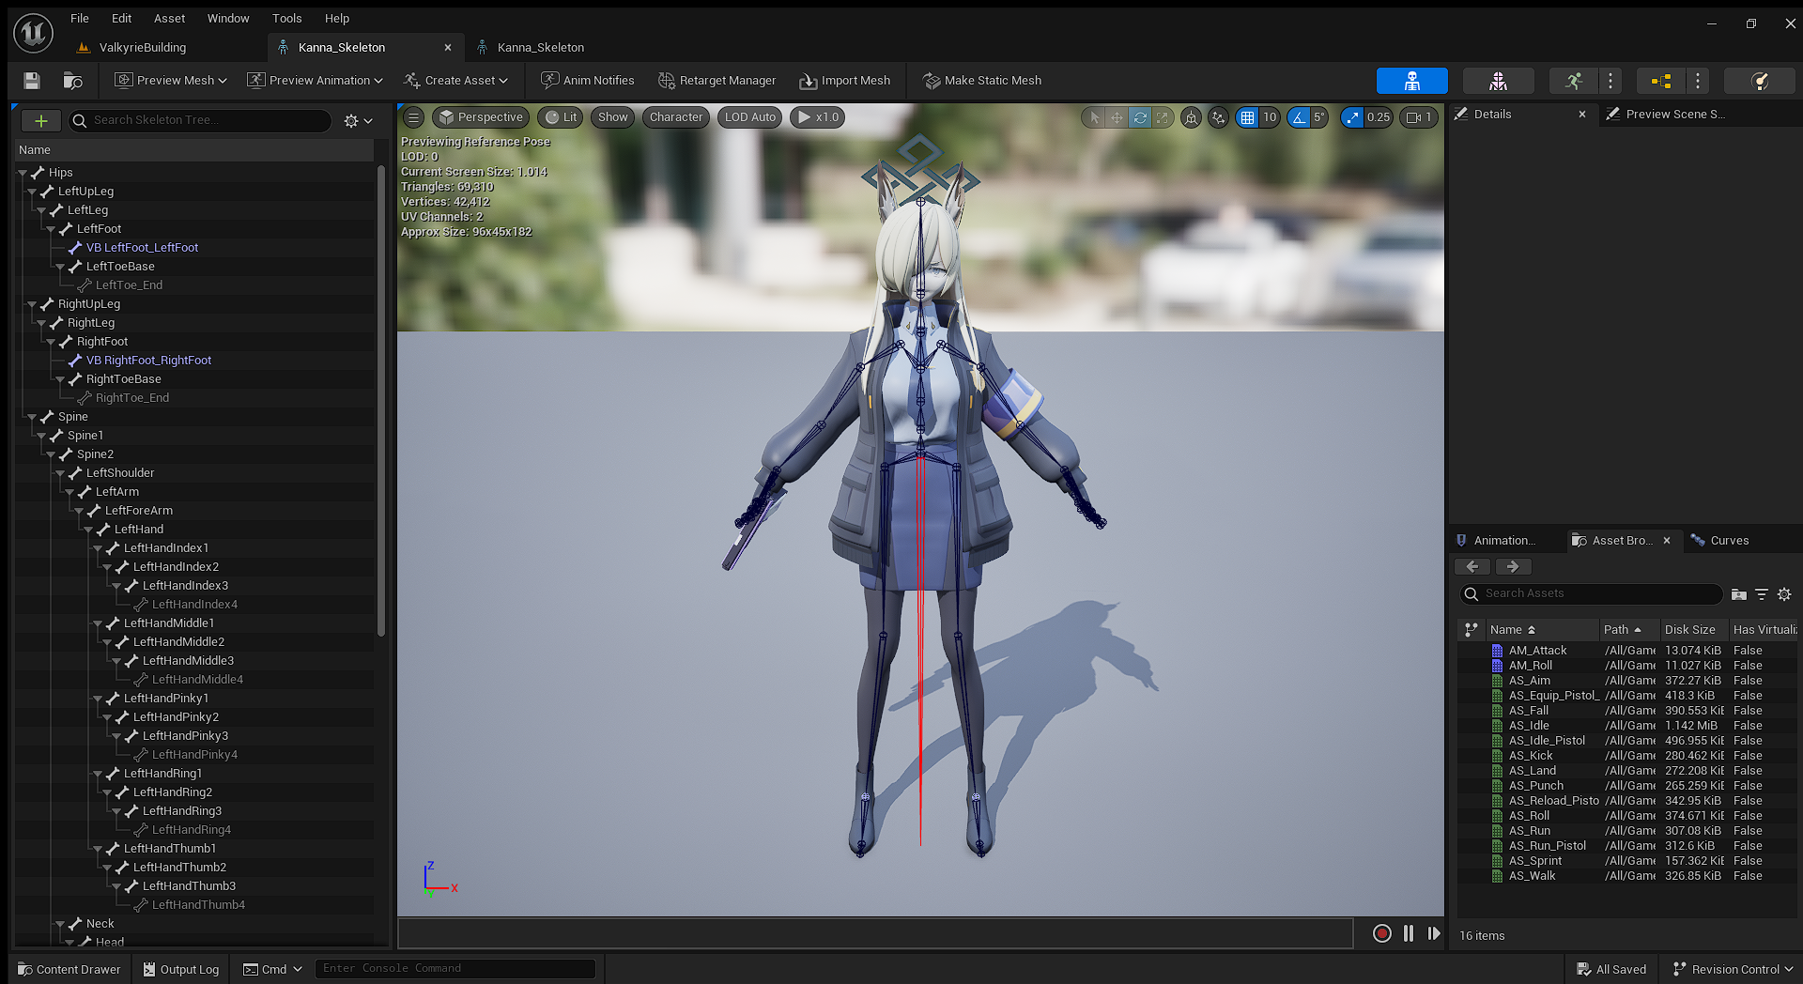Toggle grid snapping in viewport

(1247, 117)
